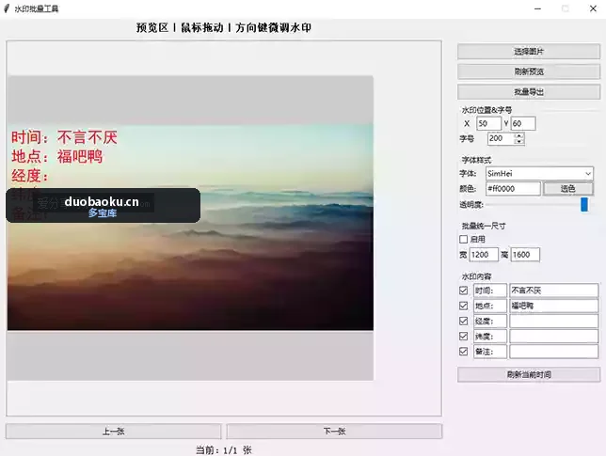Click the value field containing 福吧鸭
Screen dimensions: 606x456
554,306
